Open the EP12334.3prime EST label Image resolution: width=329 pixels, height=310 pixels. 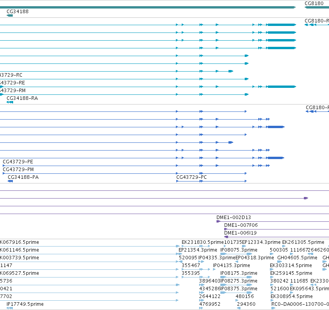click(261, 242)
